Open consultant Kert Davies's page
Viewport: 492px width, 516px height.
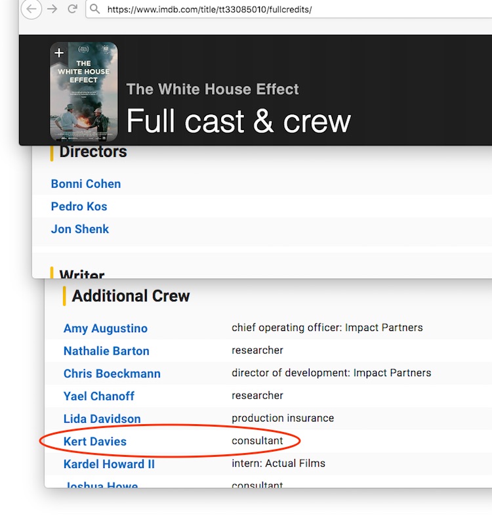[94, 441]
